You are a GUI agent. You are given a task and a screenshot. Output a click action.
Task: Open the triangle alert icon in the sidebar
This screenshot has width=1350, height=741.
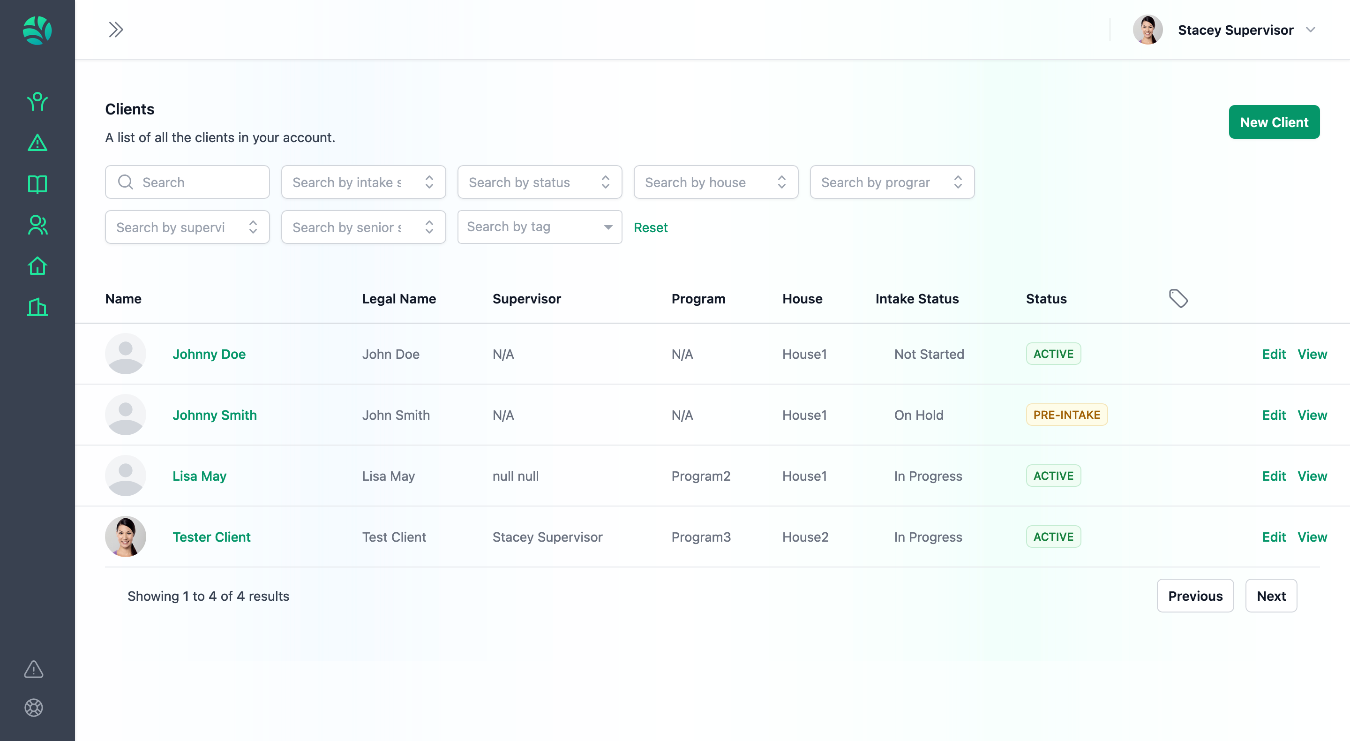[37, 143]
